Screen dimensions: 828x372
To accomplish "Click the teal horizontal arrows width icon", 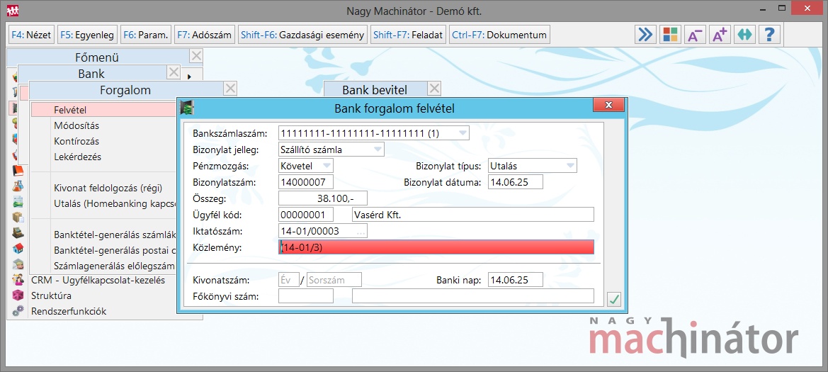I will (744, 35).
